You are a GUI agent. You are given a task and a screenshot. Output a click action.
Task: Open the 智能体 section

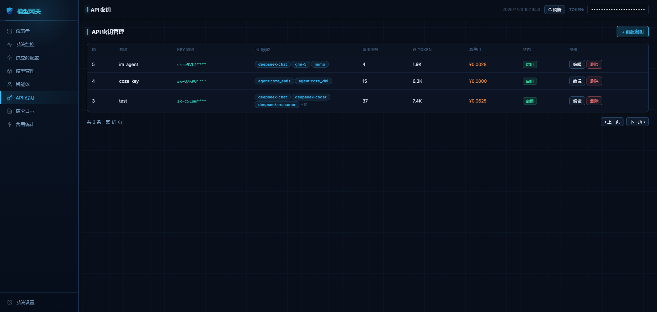pyautogui.click(x=39, y=84)
